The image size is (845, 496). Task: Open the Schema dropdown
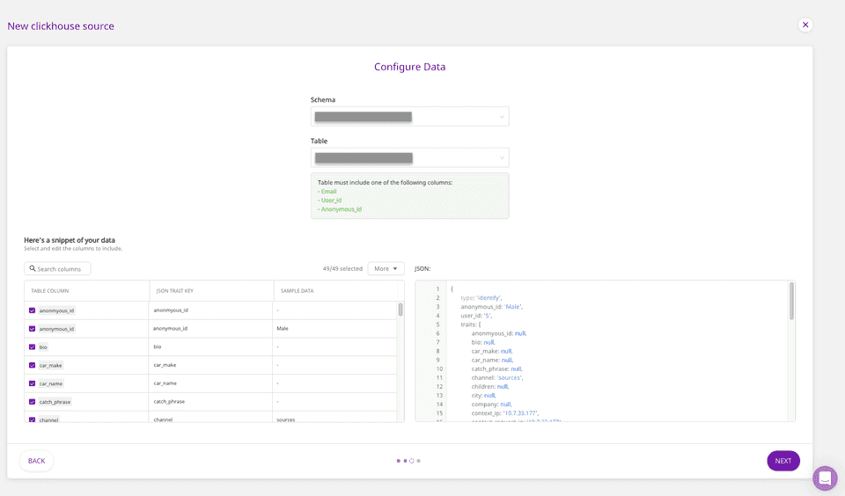coord(409,116)
